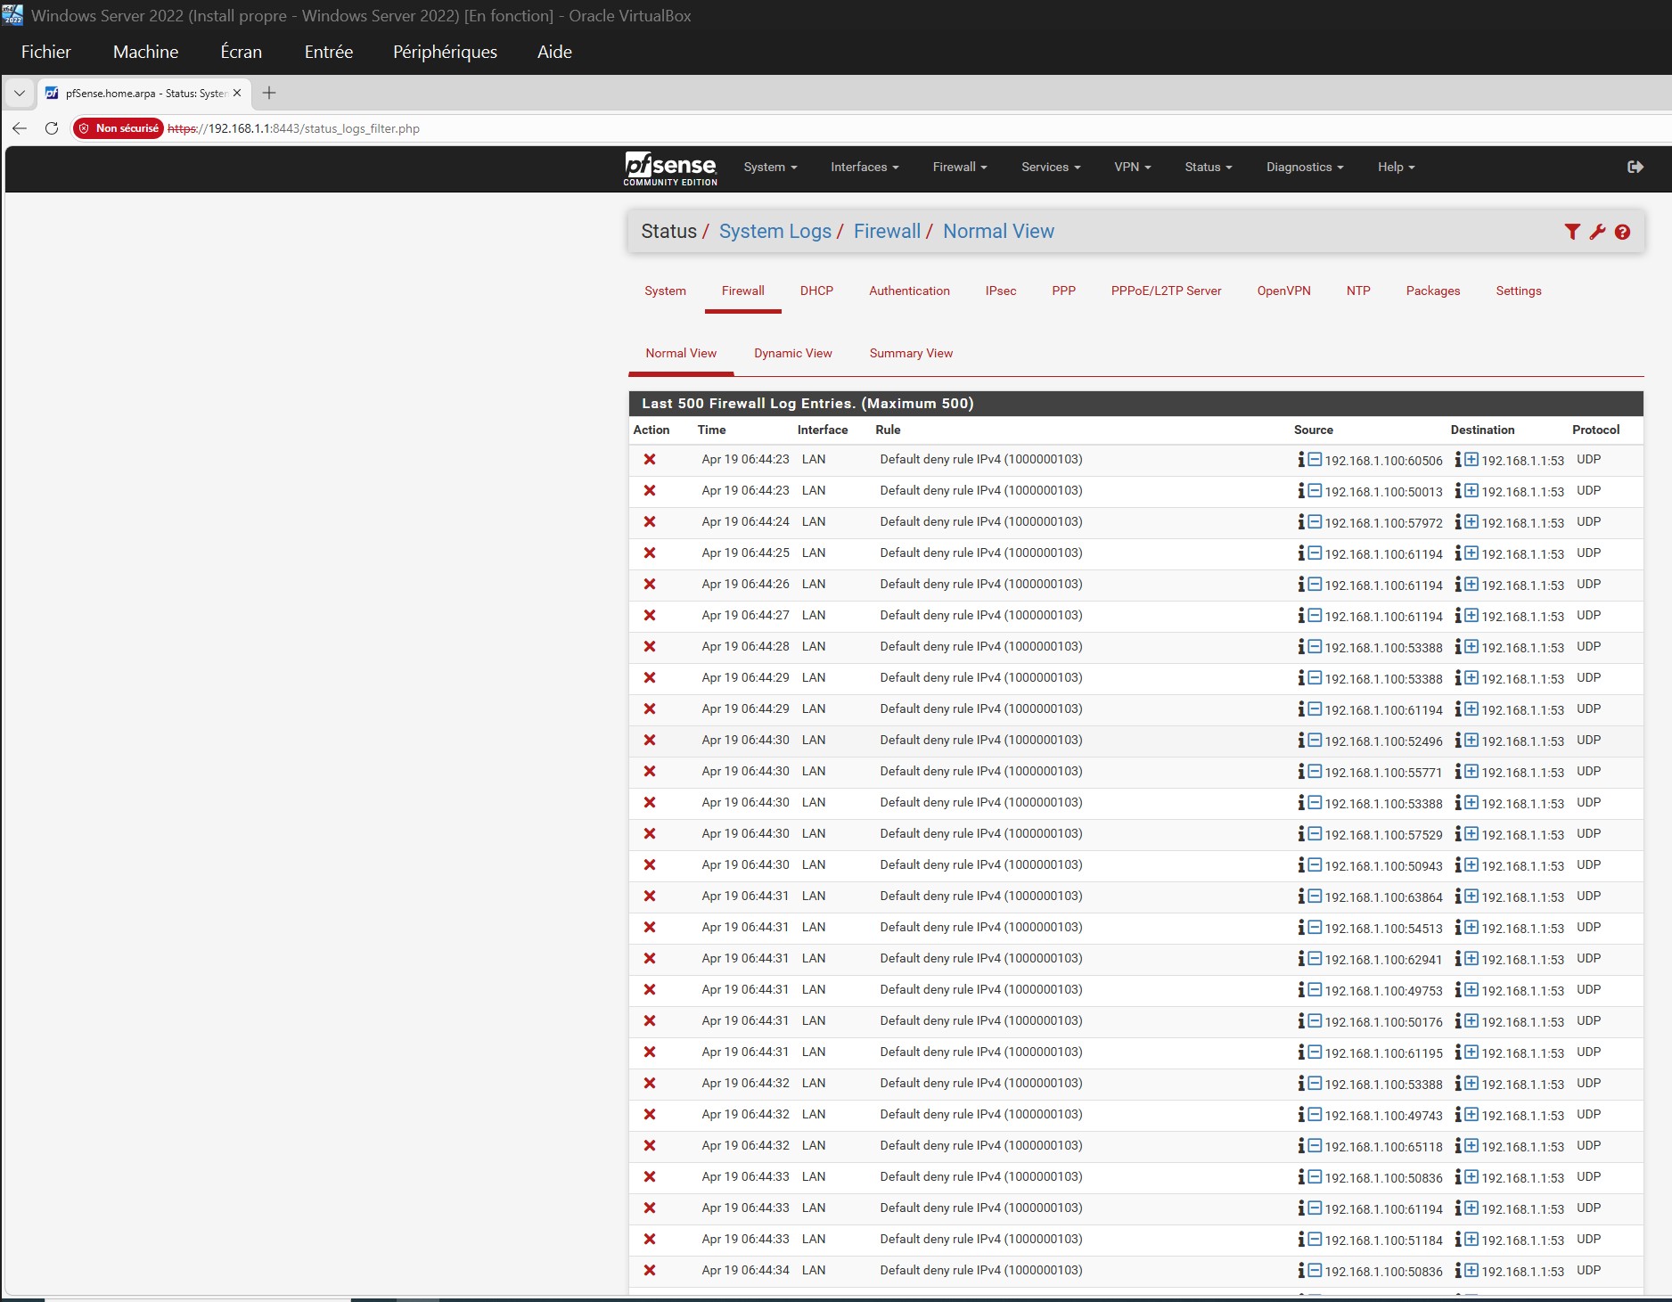Go to the pfSense logo home
The image size is (1672, 1302).
pos(670,168)
